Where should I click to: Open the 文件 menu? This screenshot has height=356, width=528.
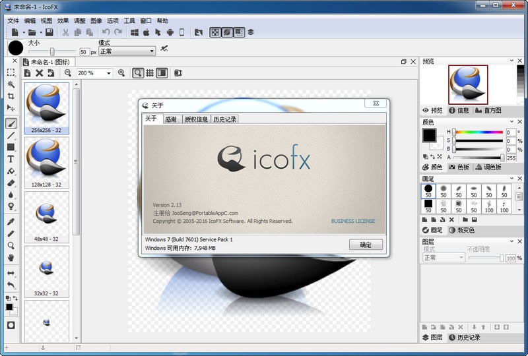pyautogui.click(x=13, y=21)
